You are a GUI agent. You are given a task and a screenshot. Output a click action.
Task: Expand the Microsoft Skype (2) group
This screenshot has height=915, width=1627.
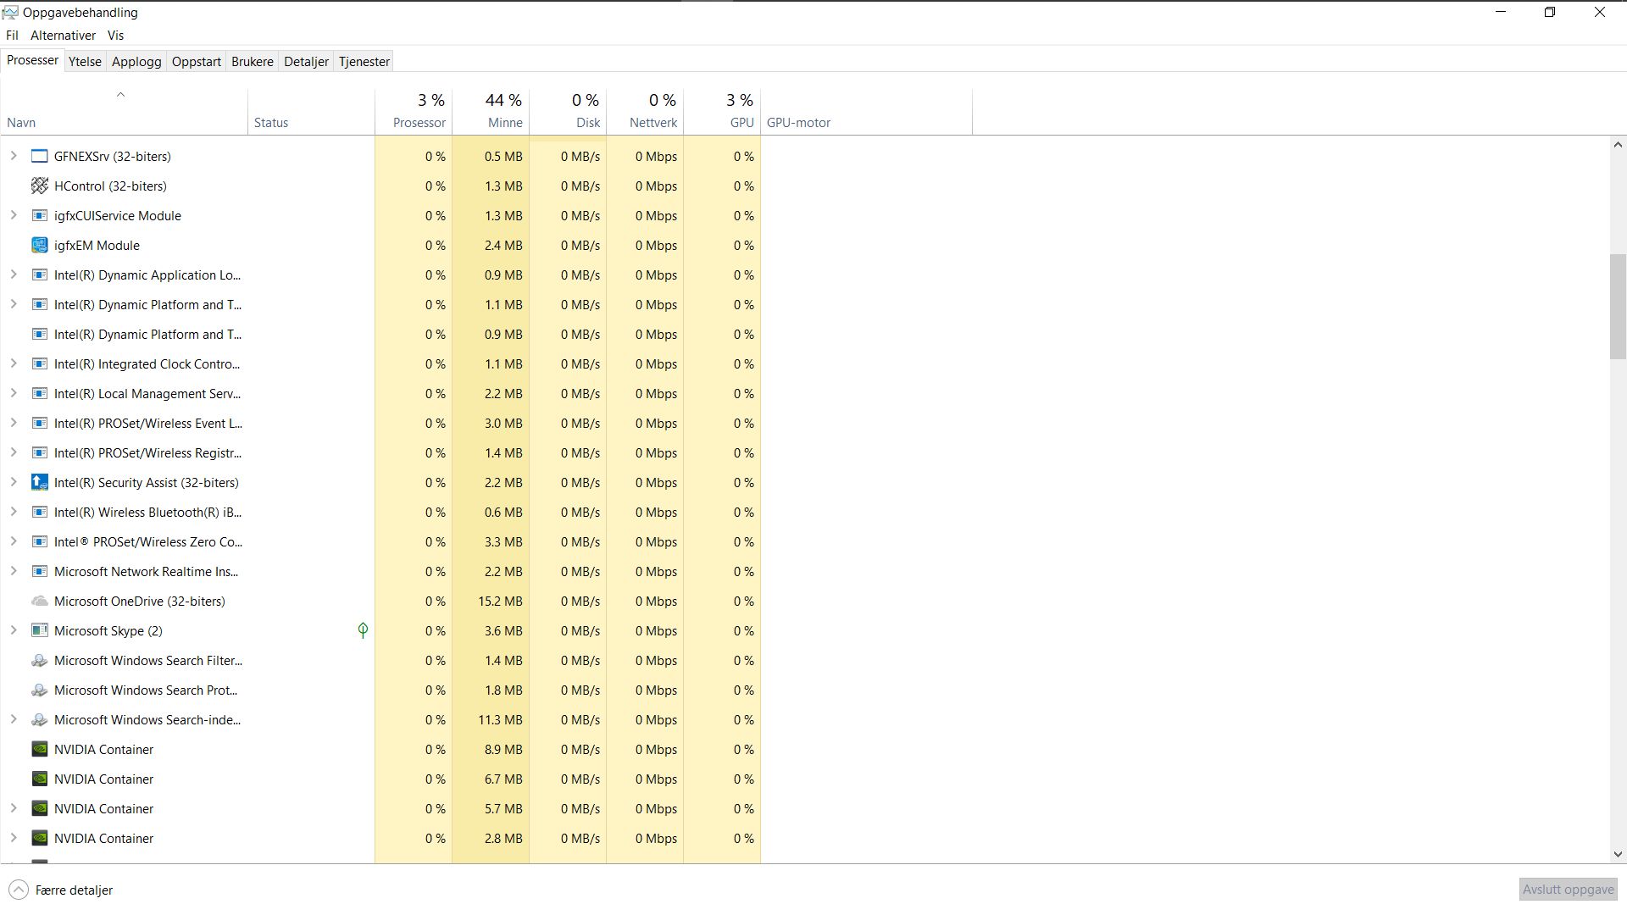point(13,630)
